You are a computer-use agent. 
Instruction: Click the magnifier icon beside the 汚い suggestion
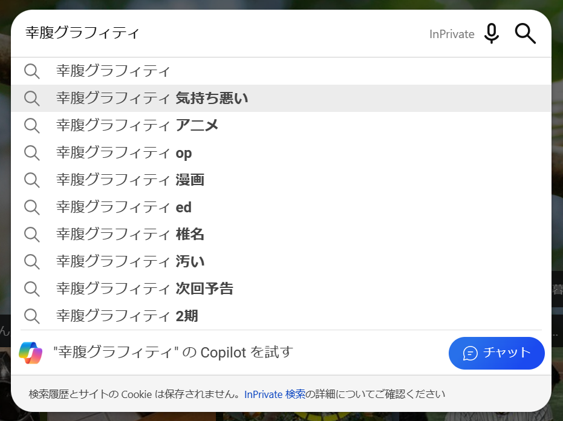coord(32,262)
